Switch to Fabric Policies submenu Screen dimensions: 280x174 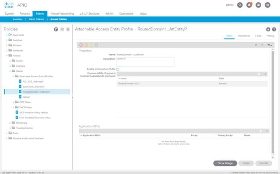point(36,19)
